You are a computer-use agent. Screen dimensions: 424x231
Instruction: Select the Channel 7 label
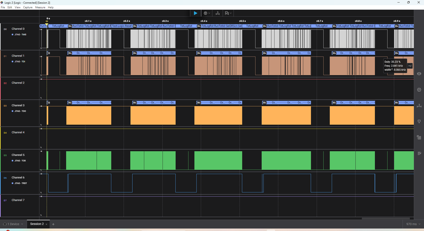pos(18,200)
